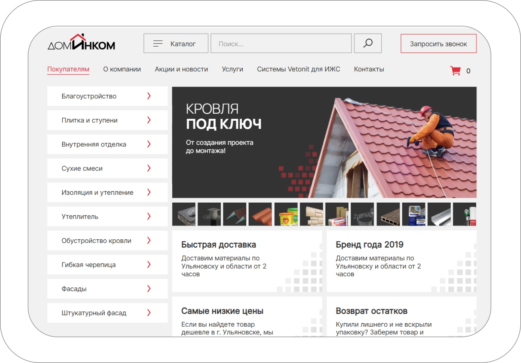This screenshot has width=521, height=363.
Task: Click the Кровля под ключ banner
Action: pos(324,142)
